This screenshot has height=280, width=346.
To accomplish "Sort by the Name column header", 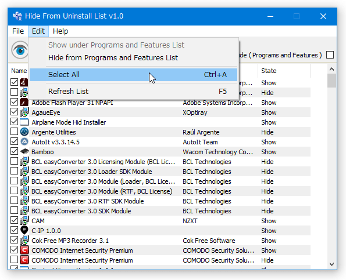I will pos(19,71).
